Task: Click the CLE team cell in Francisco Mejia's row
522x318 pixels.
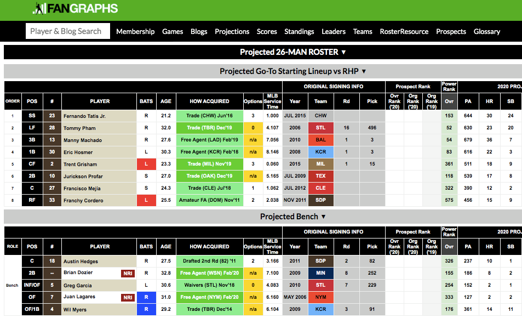Action: tap(320, 188)
